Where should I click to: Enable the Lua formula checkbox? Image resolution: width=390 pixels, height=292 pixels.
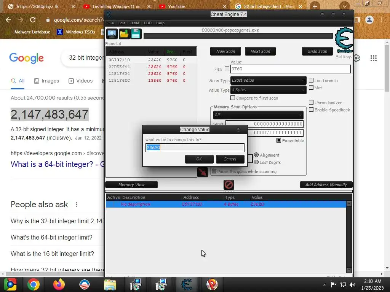click(311, 80)
